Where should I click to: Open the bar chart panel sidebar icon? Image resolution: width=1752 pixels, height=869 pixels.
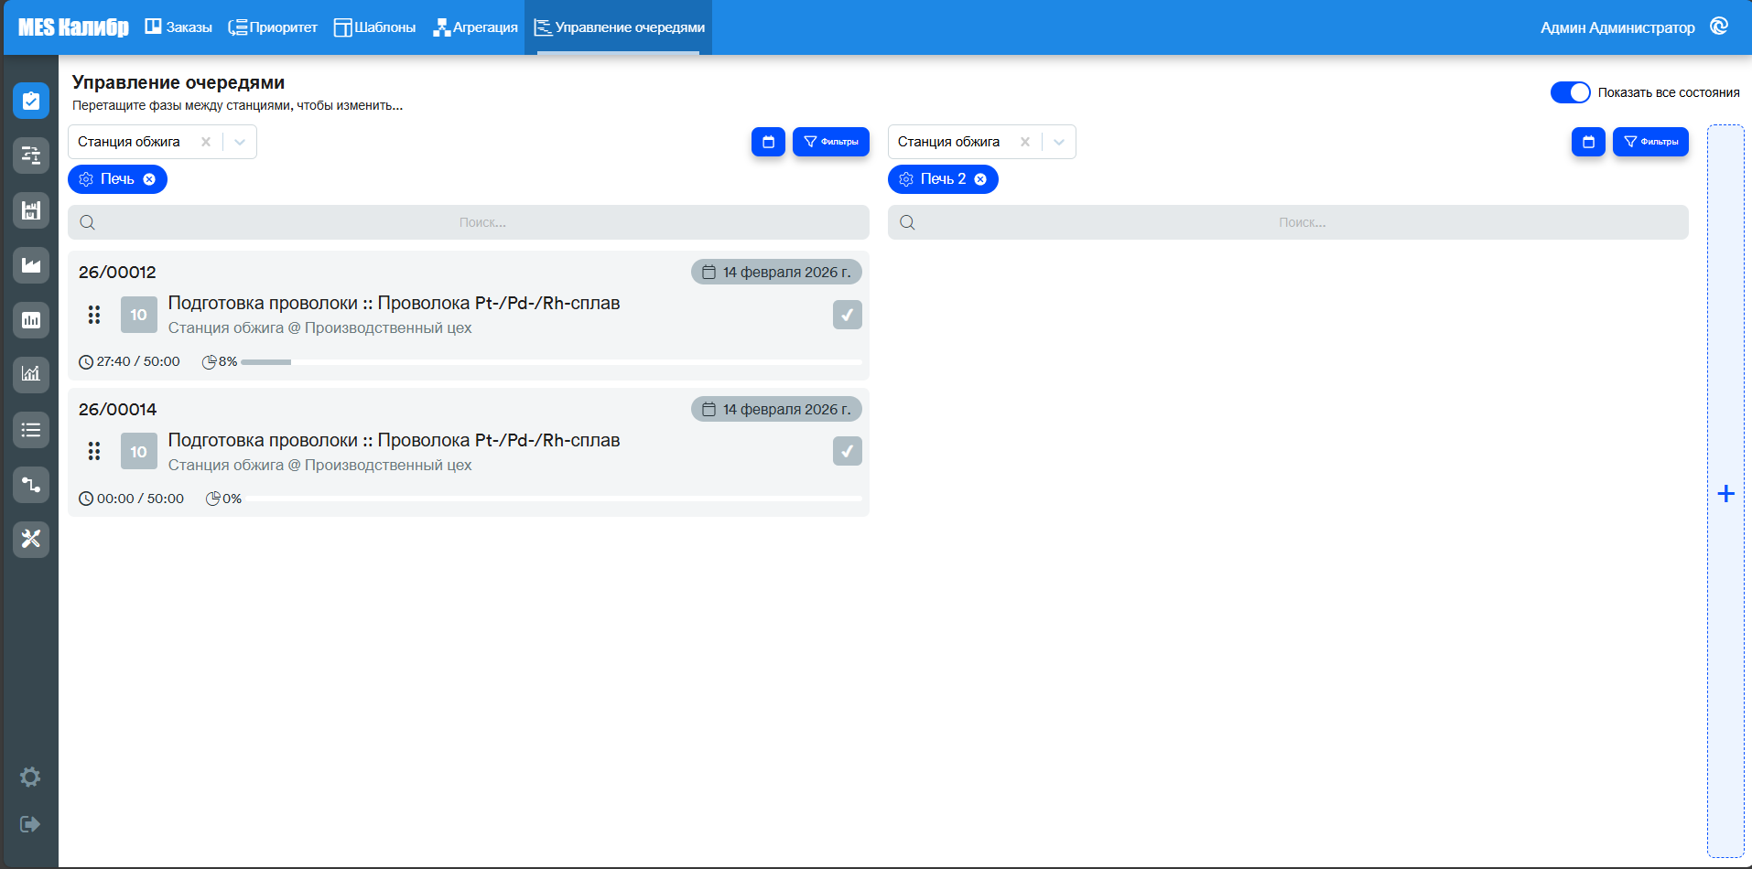(x=31, y=320)
